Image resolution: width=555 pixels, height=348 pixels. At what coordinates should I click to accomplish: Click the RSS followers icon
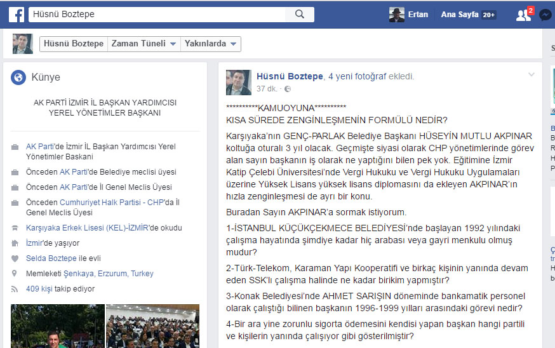tap(15, 289)
